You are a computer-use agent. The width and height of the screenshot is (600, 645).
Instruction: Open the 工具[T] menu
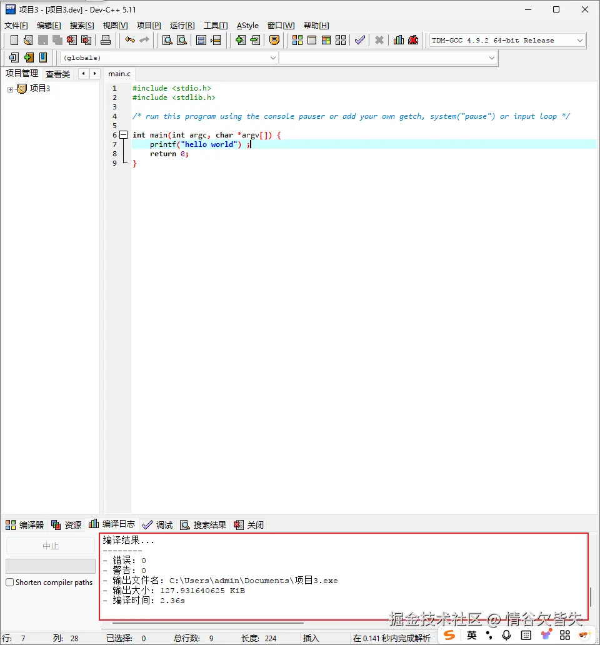pos(216,26)
